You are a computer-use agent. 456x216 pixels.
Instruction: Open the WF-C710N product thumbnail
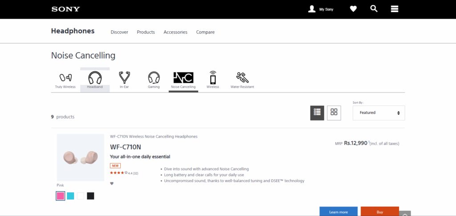pos(81,157)
